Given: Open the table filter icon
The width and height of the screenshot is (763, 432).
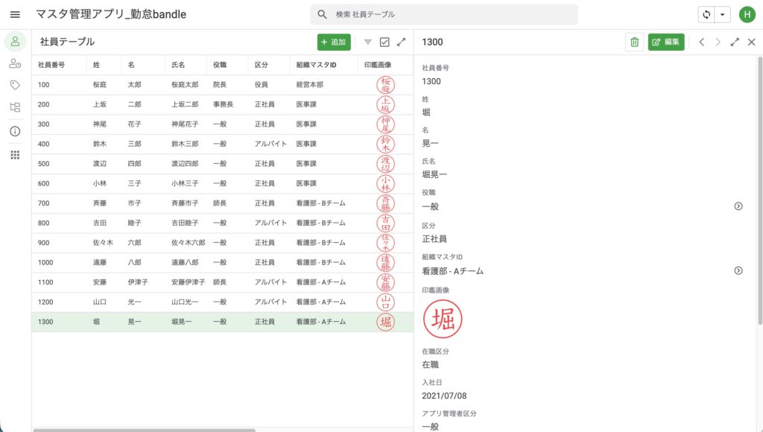Looking at the screenshot, I should (367, 42).
